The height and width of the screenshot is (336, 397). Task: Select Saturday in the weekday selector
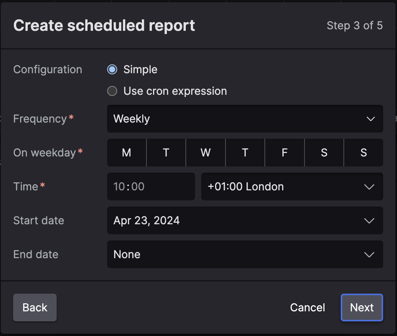pyautogui.click(x=324, y=153)
